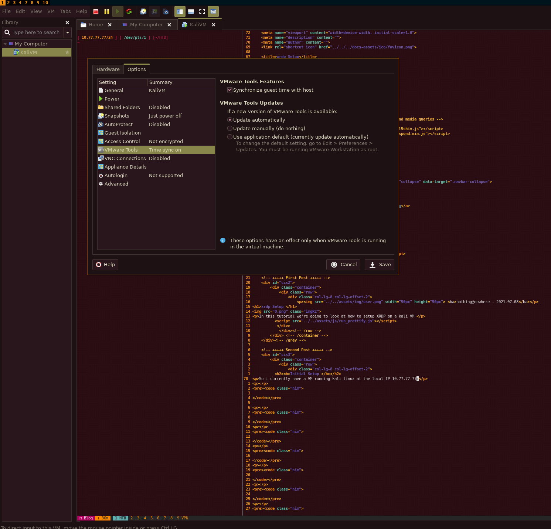Click the Take Snapshot toolbar icon

[143, 11]
